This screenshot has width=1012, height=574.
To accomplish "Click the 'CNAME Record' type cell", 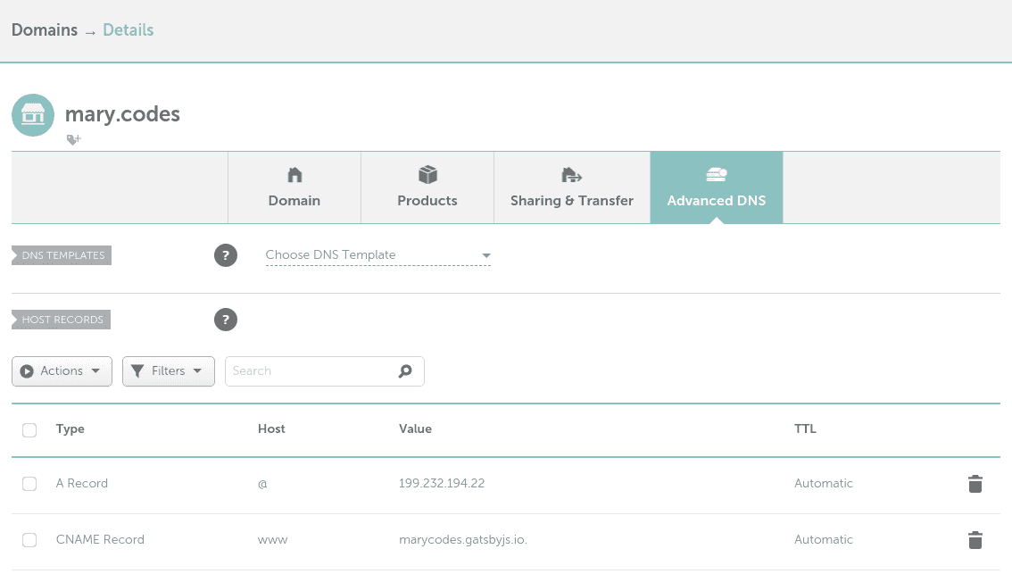I will point(100,540).
